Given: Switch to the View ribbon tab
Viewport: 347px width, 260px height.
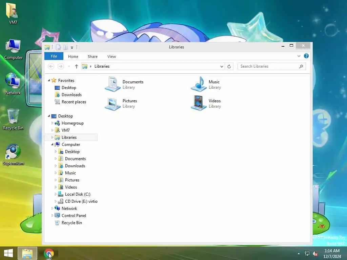Looking at the screenshot, I should pos(111,57).
